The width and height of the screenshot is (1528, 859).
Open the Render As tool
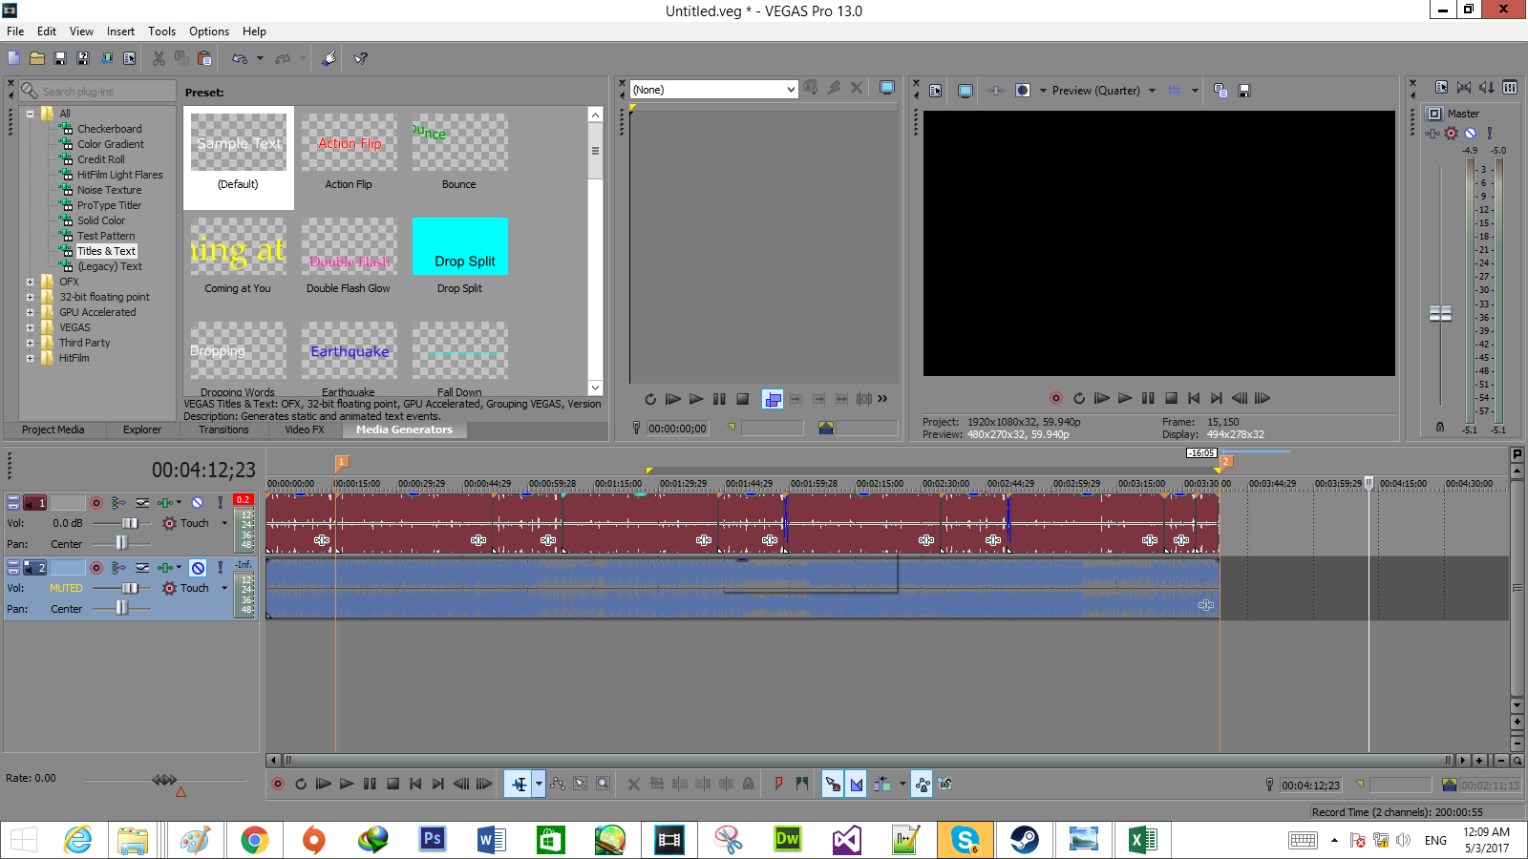pyautogui.click(x=106, y=58)
